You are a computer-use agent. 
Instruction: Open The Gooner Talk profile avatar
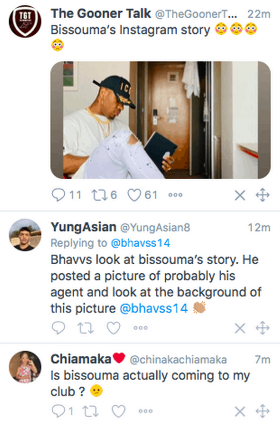pyautogui.click(x=25, y=21)
